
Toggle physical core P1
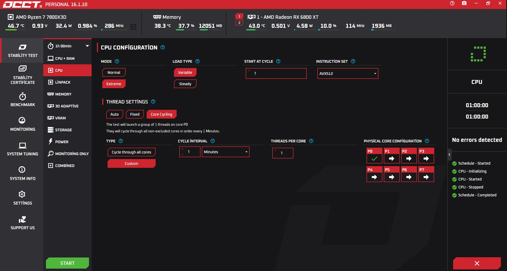coord(392,156)
